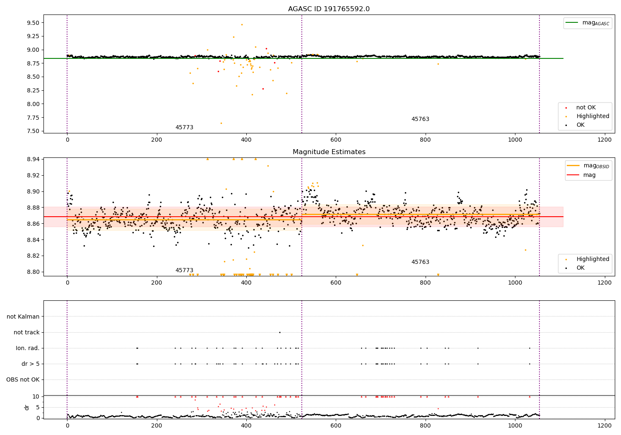Click the 600 x-tick under the middle plot
This screenshot has height=435, width=621.
[336, 283]
